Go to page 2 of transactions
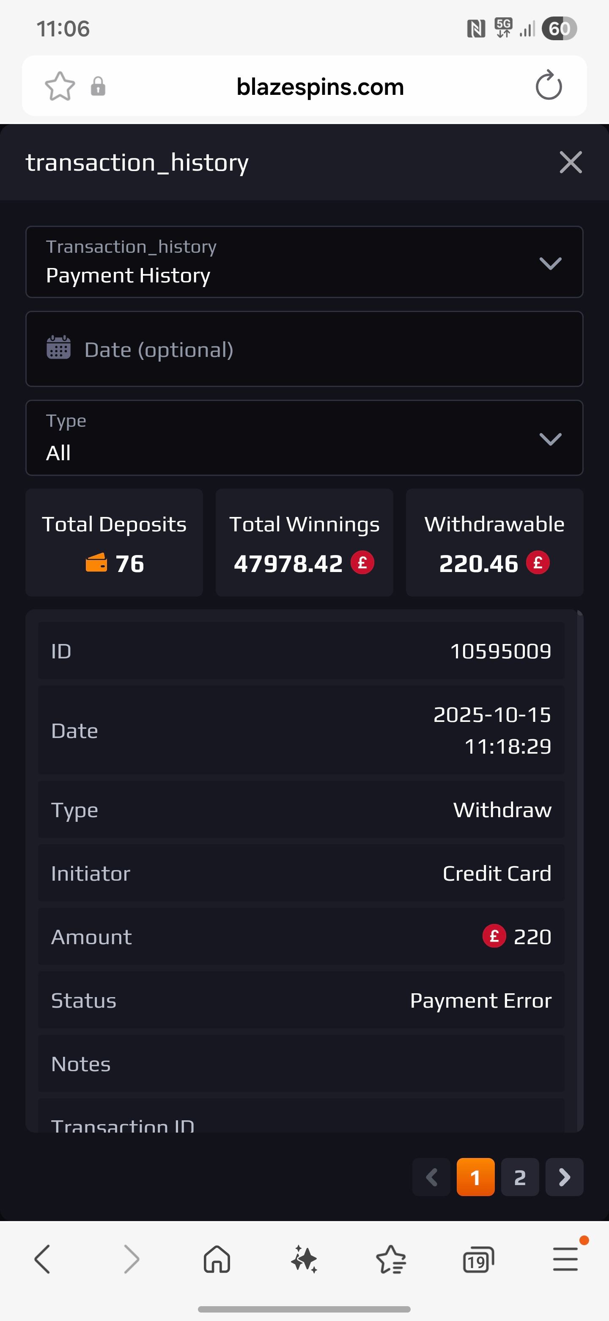Viewport: 609px width, 1321px height. (520, 1177)
